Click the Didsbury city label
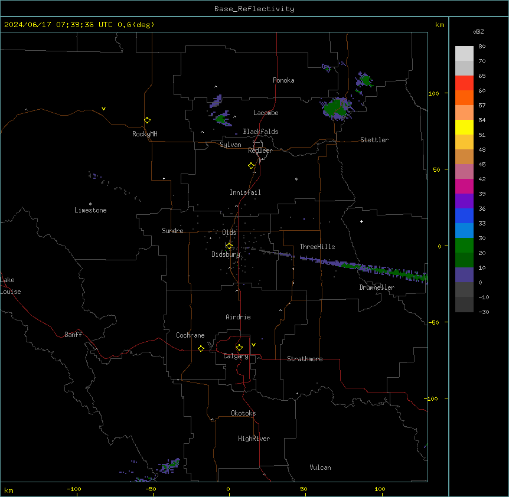The image size is (509, 497). click(x=226, y=254)
